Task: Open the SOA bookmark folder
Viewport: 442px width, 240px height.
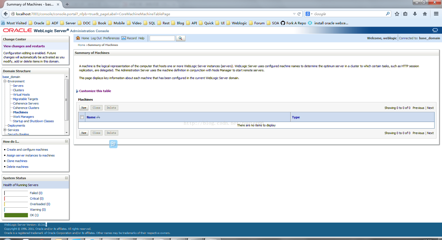Action: tap(273, 23)
